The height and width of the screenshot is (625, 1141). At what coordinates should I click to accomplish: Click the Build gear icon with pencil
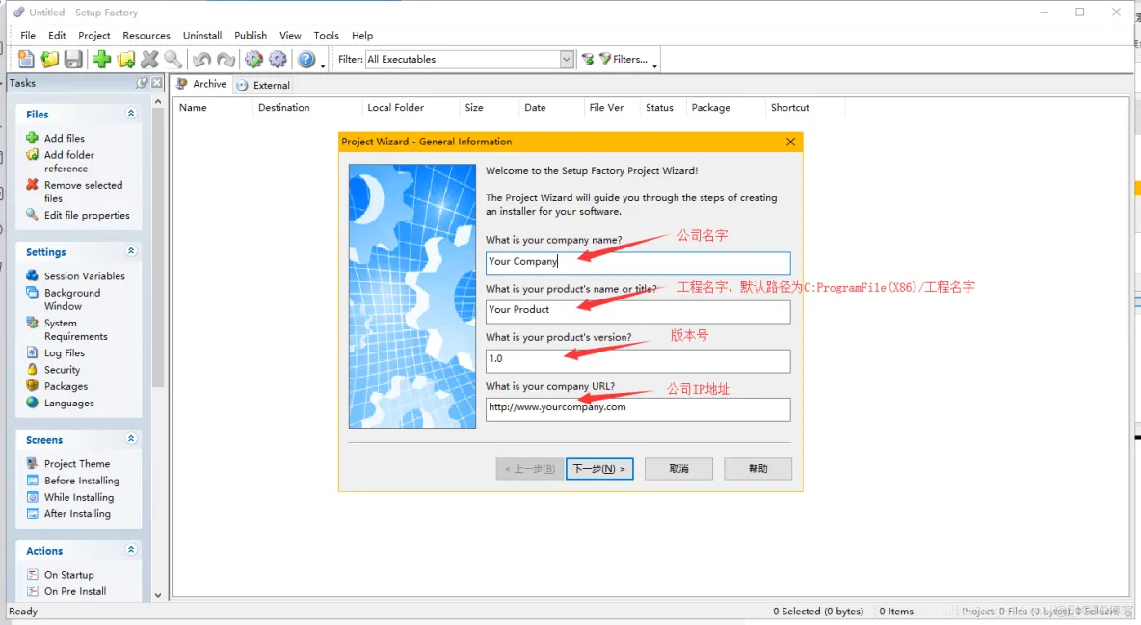tap(254, 59)
